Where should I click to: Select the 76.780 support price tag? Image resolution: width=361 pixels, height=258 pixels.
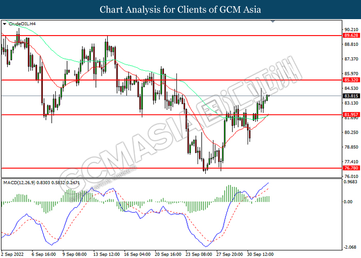(351, 168)
